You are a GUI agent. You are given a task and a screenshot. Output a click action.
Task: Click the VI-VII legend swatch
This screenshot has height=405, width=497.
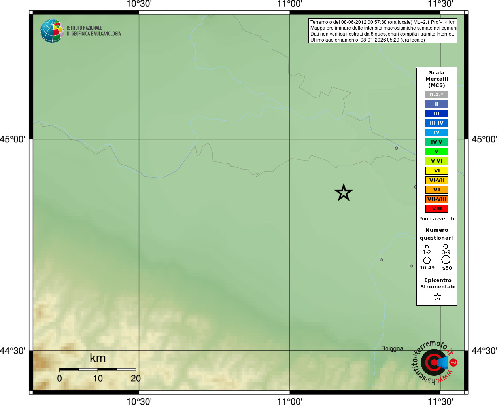click(437, 180)
